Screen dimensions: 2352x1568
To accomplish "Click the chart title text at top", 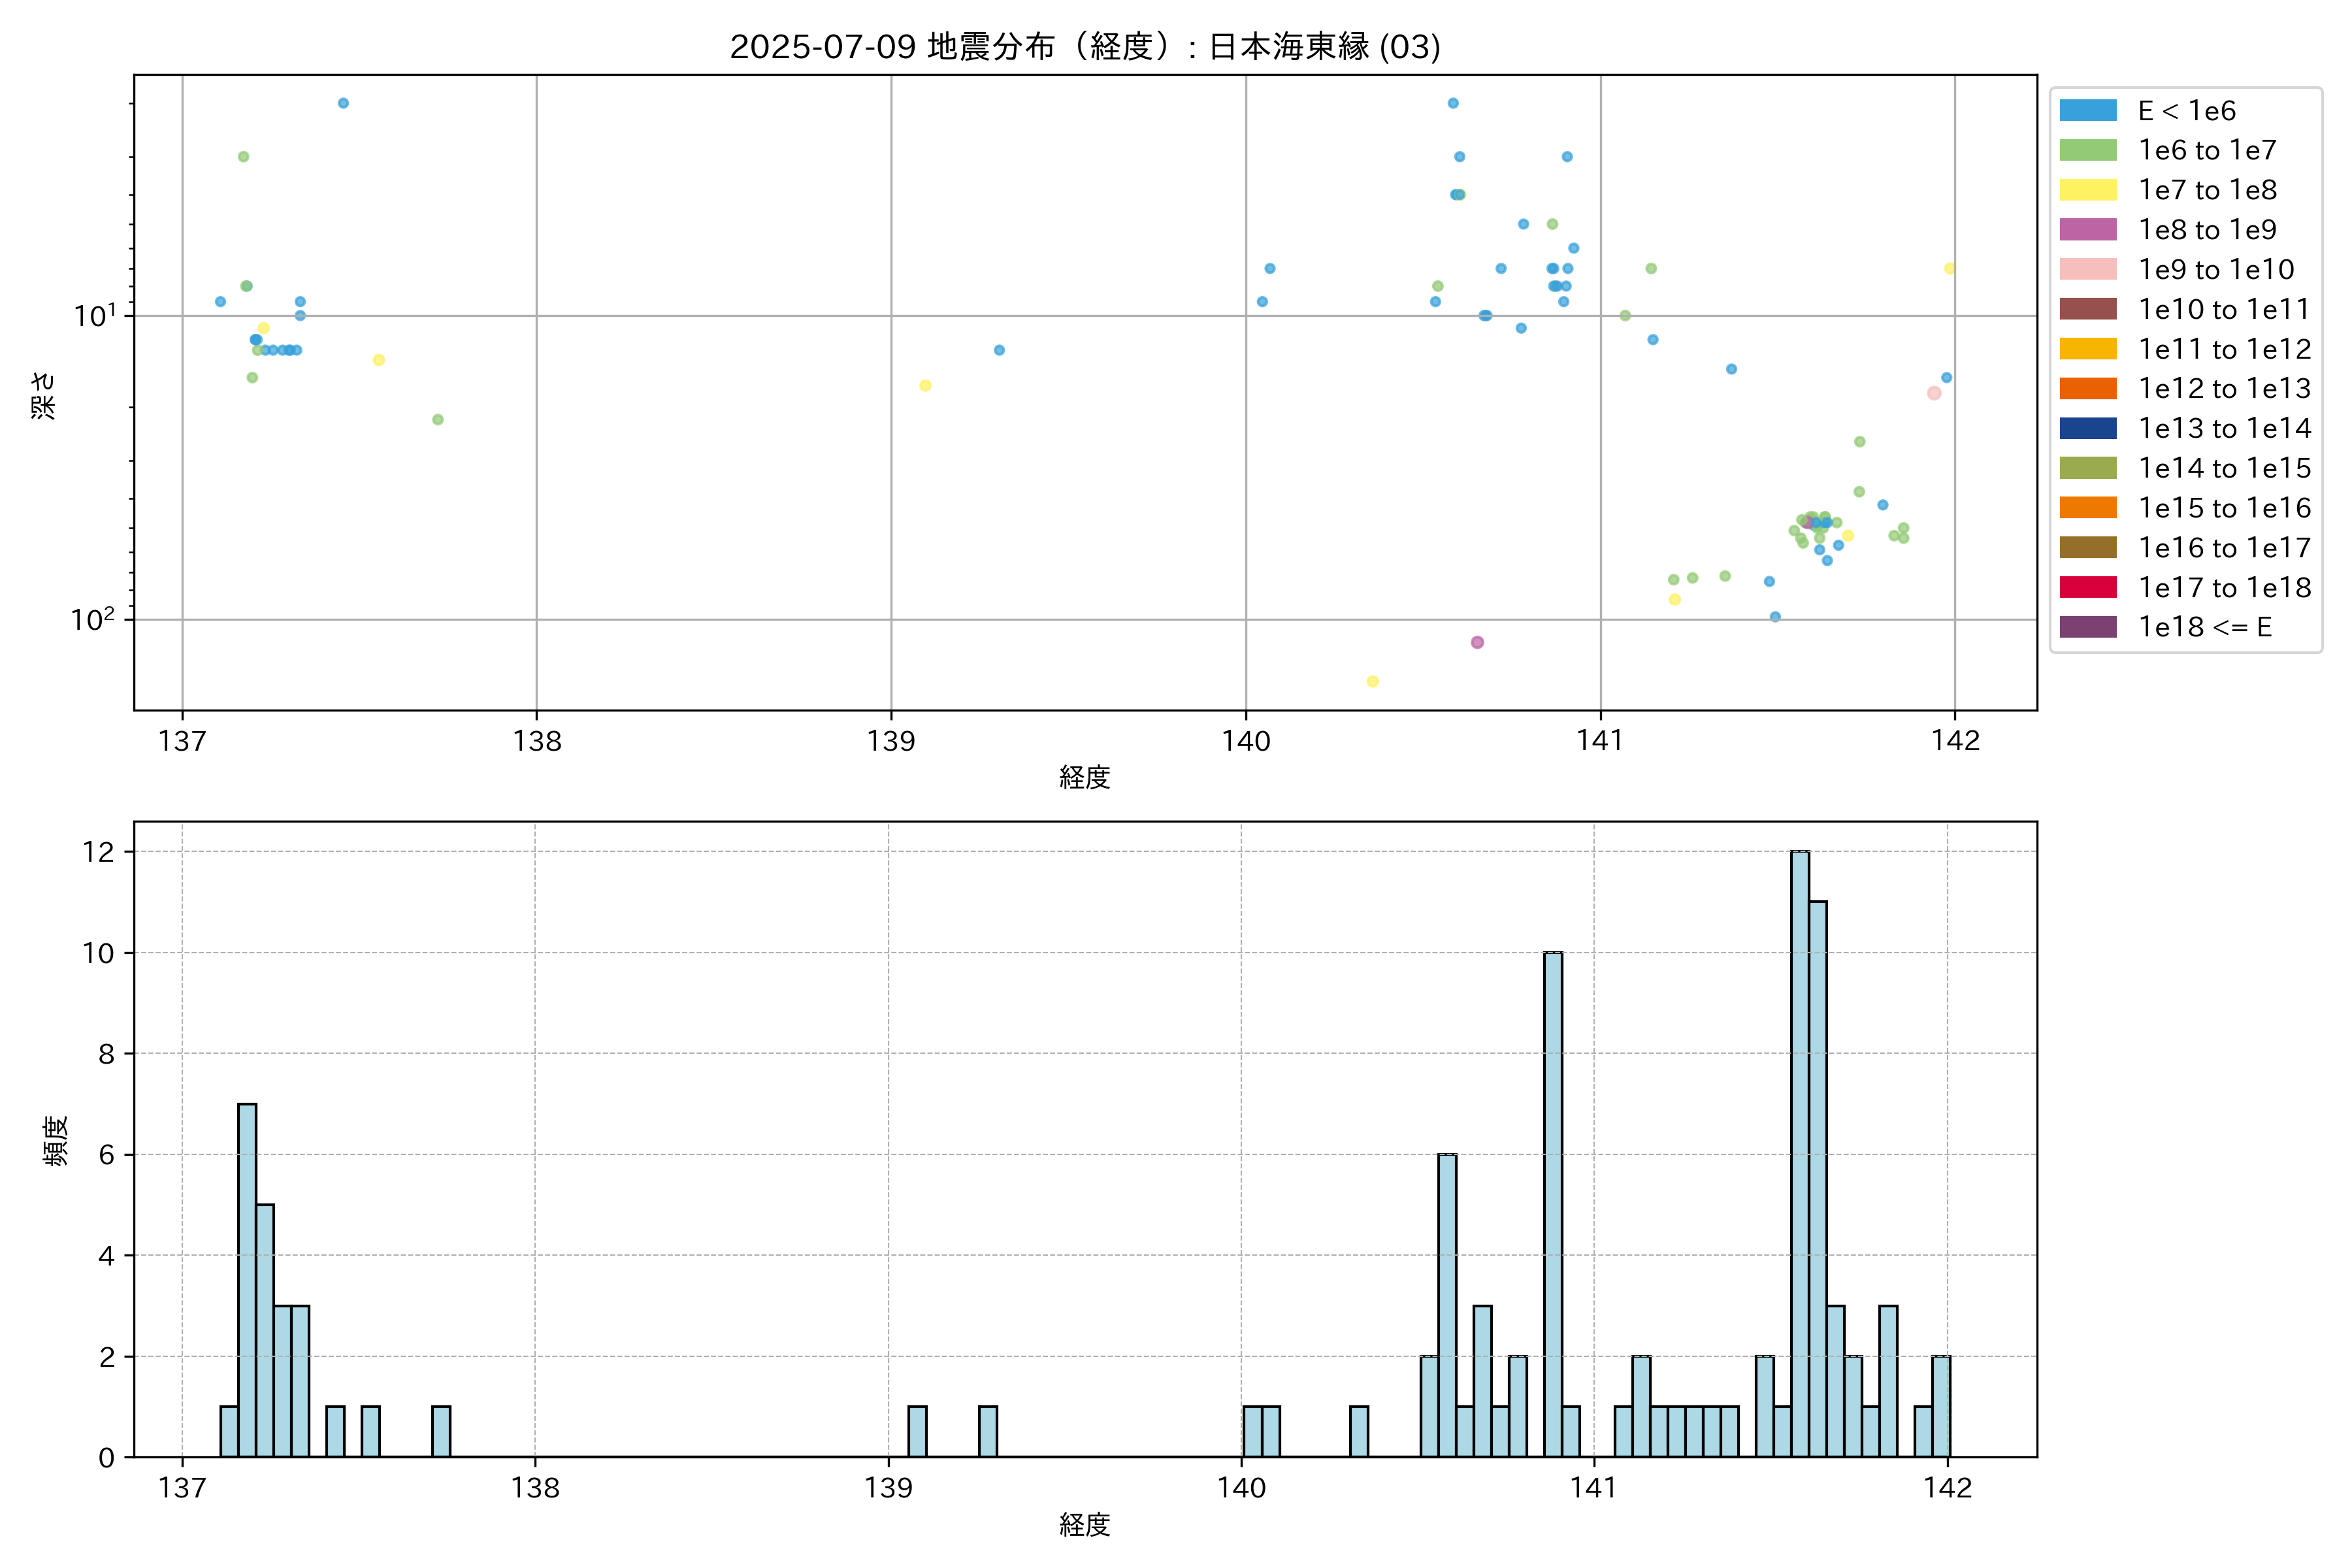I will click(1085, 47).
